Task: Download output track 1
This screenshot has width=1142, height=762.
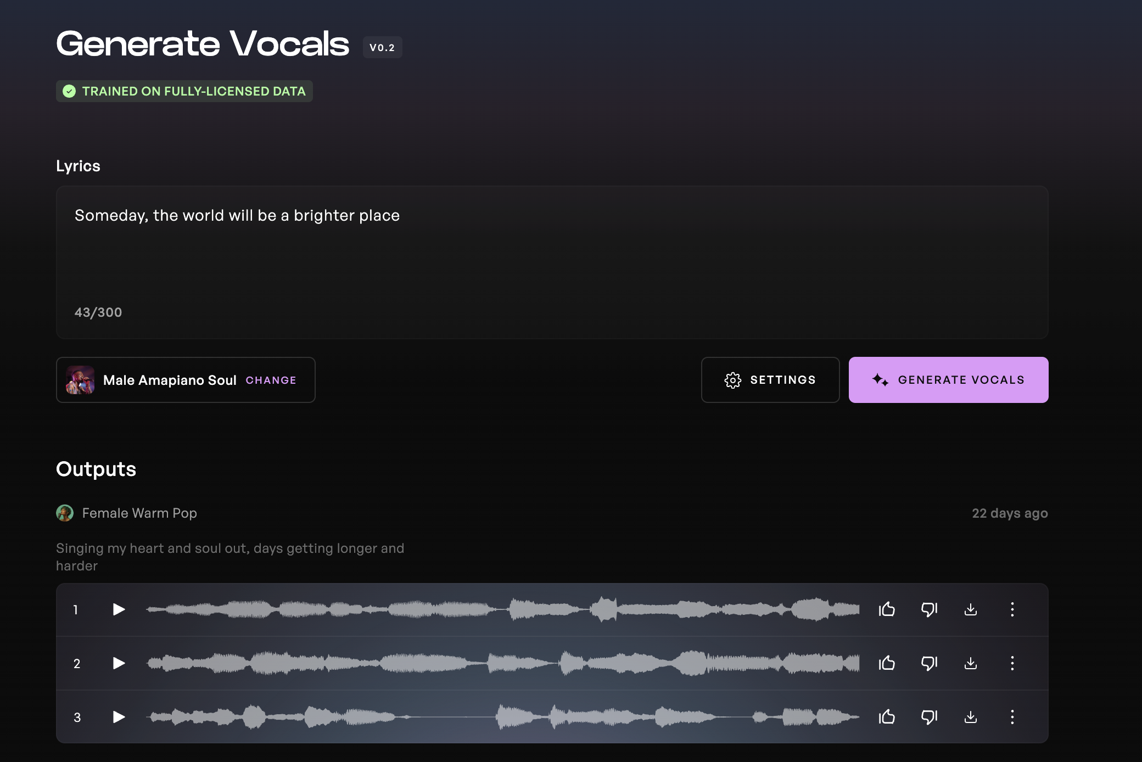Action: coord(971,609)
